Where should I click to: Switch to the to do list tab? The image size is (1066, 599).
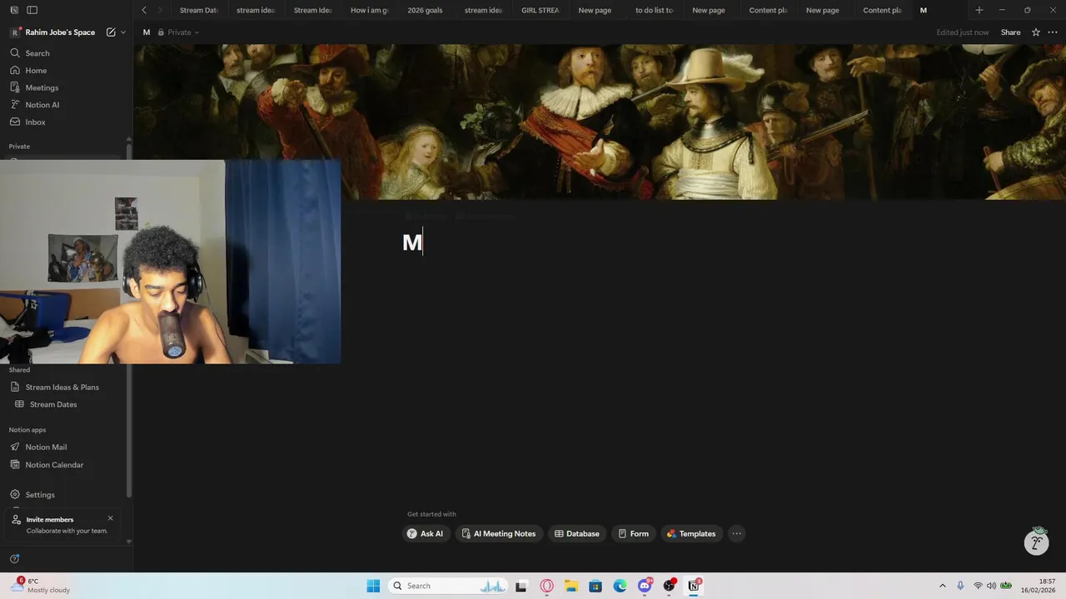point(654,10)
